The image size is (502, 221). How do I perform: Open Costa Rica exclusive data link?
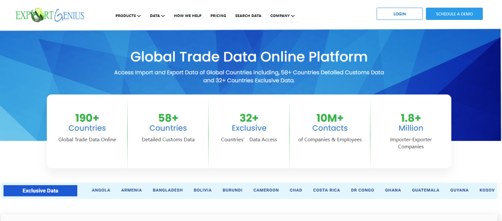coord(326,190)
